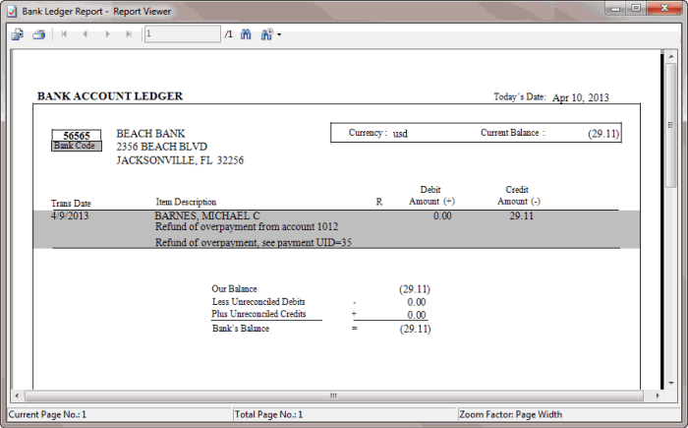The height and width of the screenshot is (428, 688).
Task: Click the vertical scrollbar down arrow
Action: point(670,381)
